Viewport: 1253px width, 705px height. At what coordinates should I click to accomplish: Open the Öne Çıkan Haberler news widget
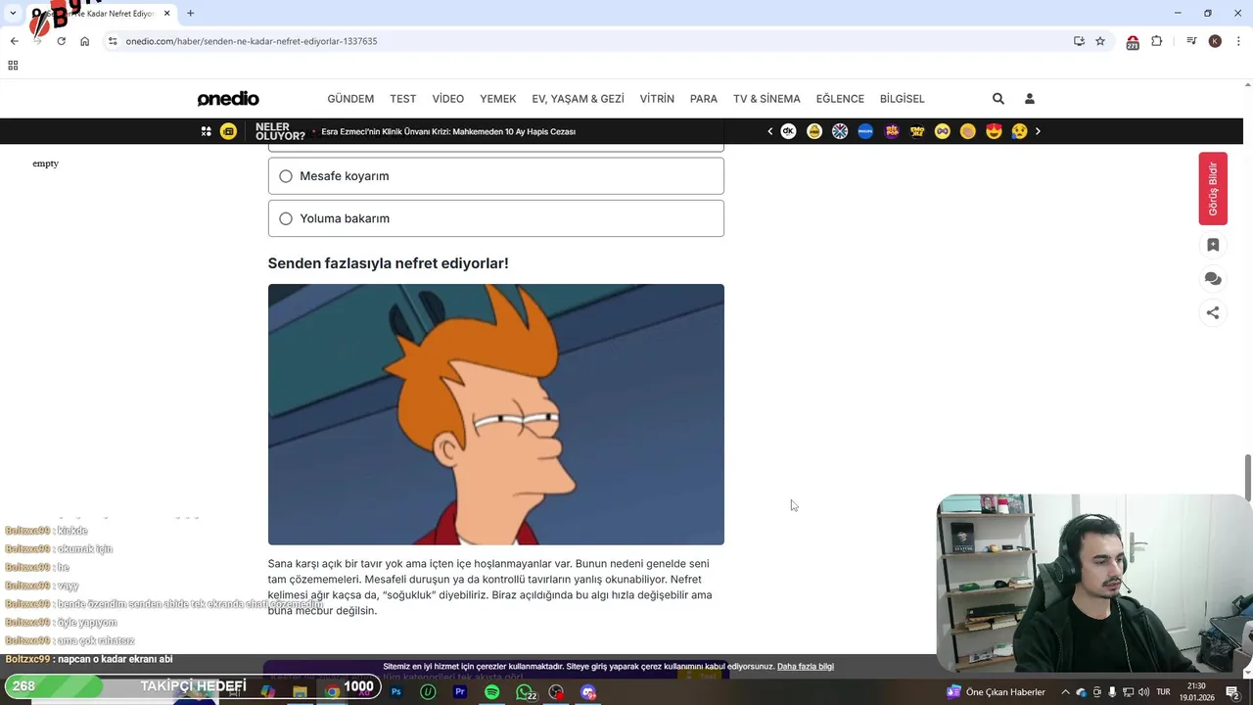pyautogui.click(x=996, y=692)
